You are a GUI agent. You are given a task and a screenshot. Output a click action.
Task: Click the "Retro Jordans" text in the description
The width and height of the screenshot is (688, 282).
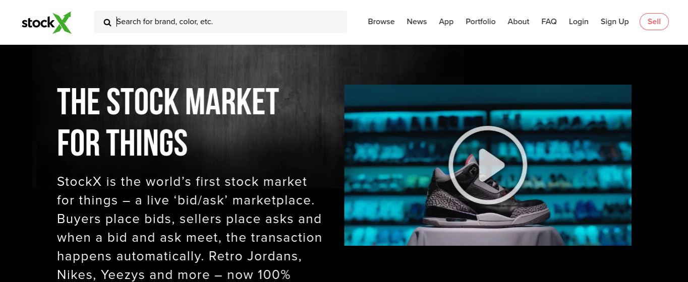(255, 256)
